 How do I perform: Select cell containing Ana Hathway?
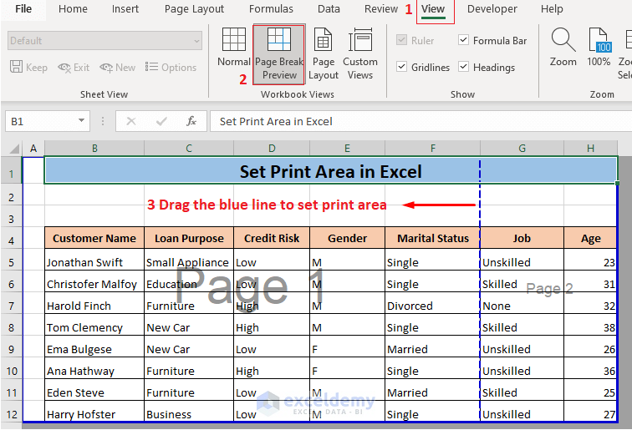pyautogui.click(x=94, y=368)
